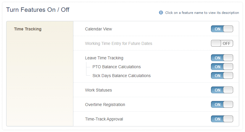Click the PTO Balance Calculations feature name
This screenshot has height=132, width=245.
117,67
